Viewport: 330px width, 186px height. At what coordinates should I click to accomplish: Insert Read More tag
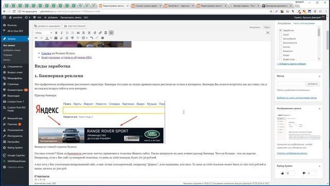106,33
